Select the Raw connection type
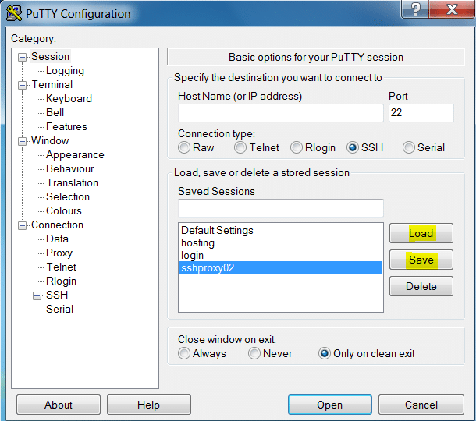The image size is (476, 421). [x=184, y=147]
